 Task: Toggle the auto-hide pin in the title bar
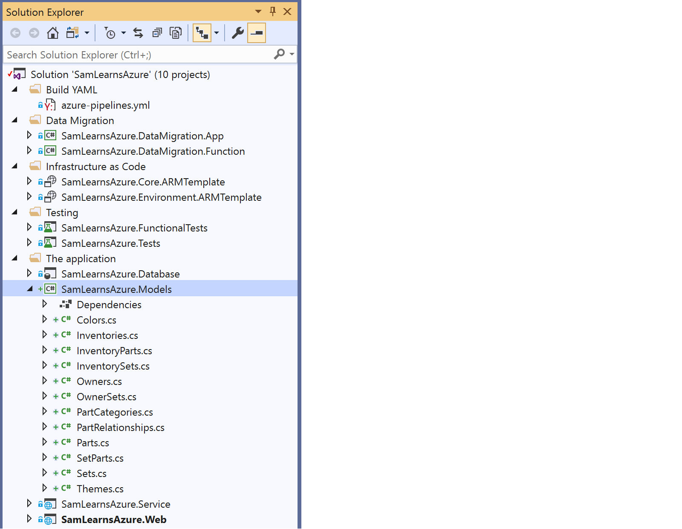click(x=273, y=12)
